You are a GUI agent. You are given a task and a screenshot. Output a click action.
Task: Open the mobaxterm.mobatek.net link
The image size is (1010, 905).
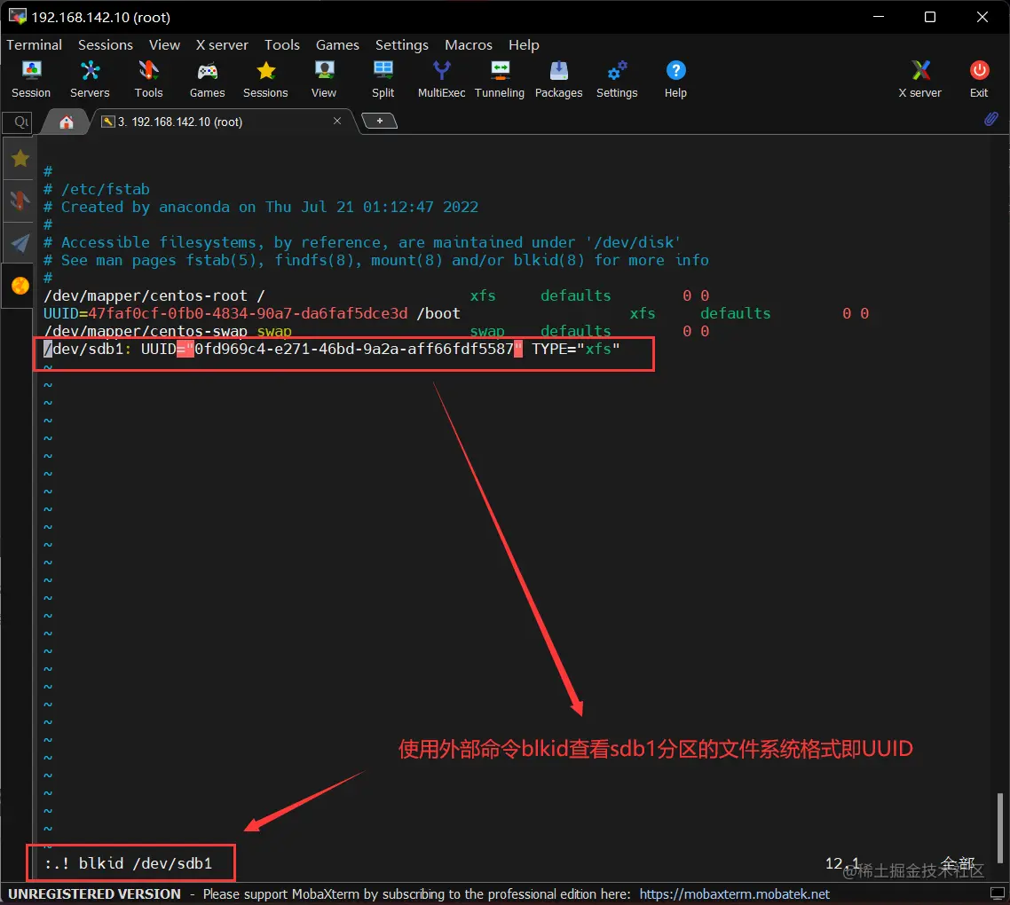pos(734,894)
